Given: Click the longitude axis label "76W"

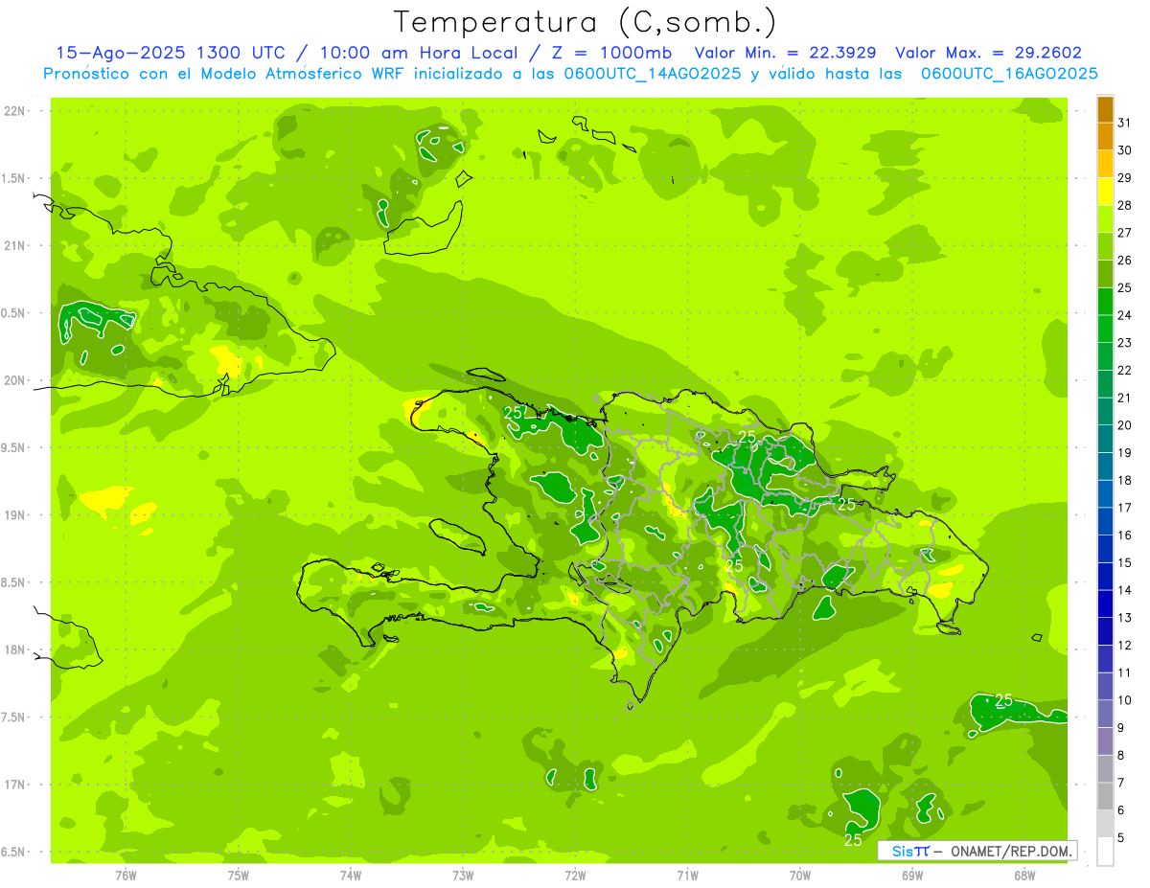Looking at the screenshot, I should tap(126, 875).
